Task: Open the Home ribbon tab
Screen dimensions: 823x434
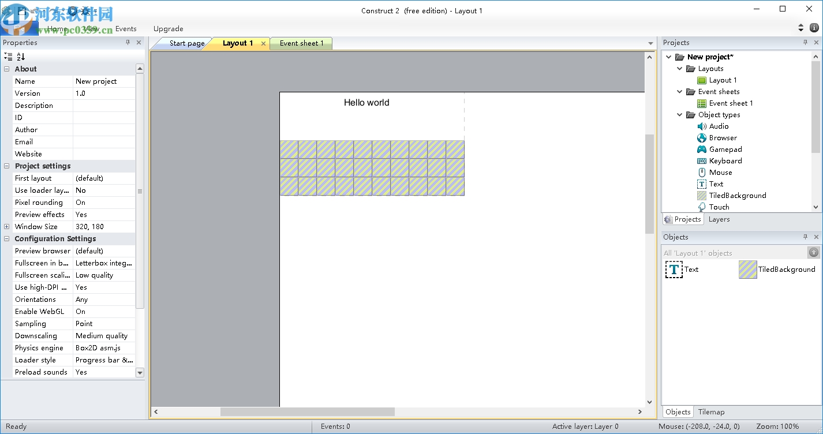Action: coord(57,28)
